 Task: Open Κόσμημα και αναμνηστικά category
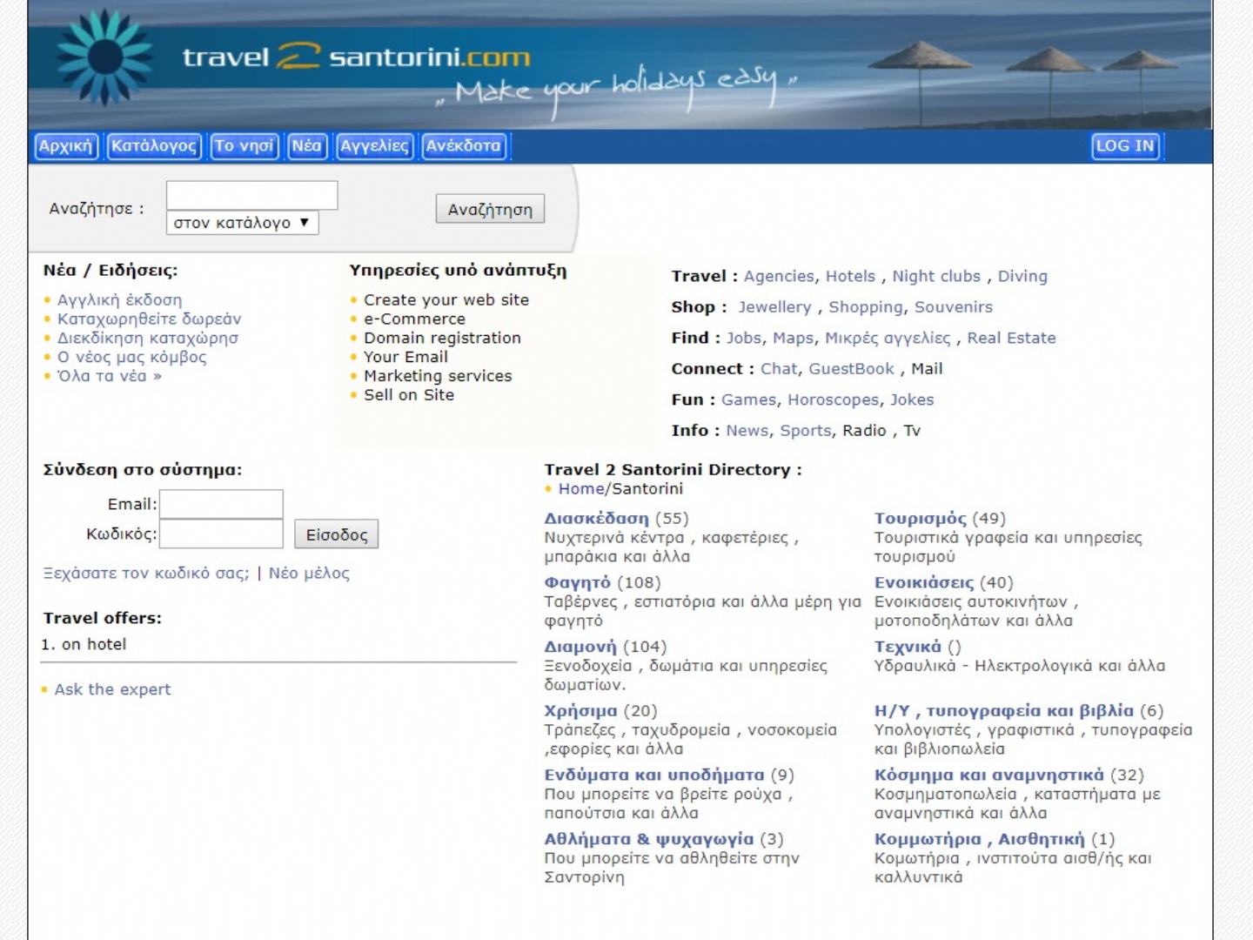(x=989, y=775)
